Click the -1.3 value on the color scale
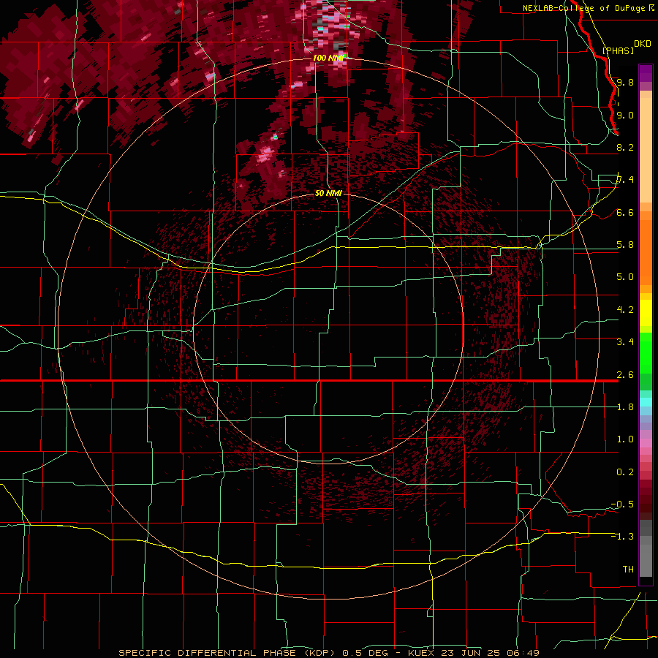 (x=622, y=537)
